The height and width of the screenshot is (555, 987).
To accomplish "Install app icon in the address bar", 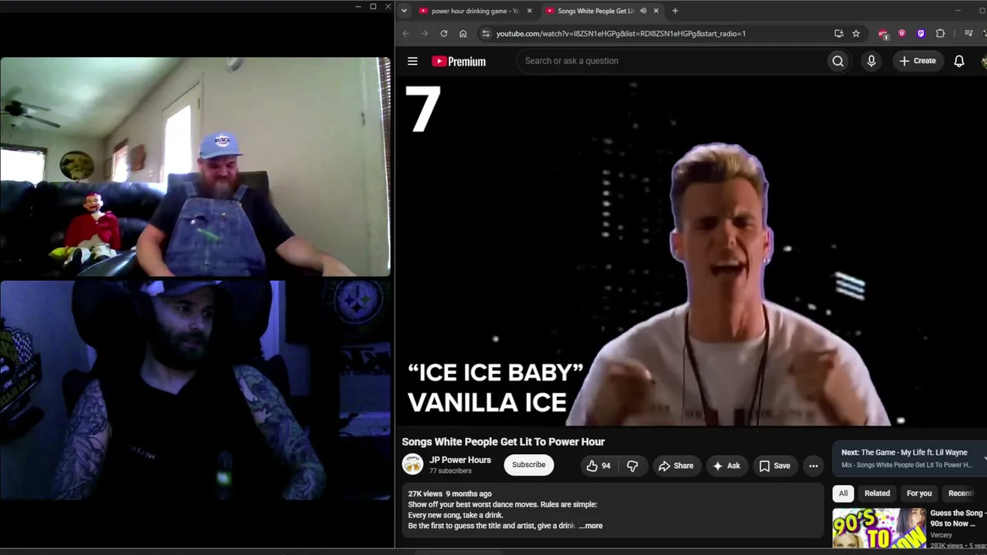I will point(838,33).
